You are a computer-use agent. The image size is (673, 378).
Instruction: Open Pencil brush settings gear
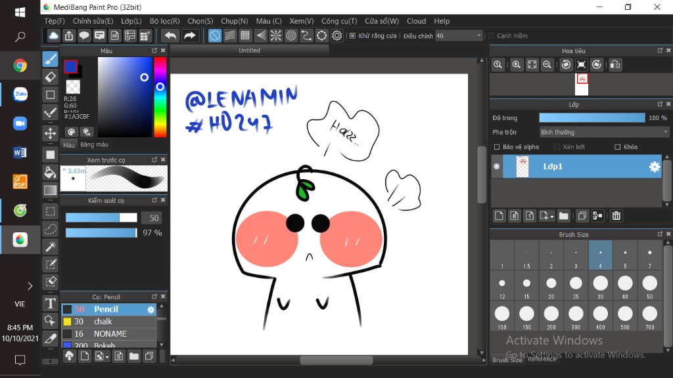click(151, 310)
